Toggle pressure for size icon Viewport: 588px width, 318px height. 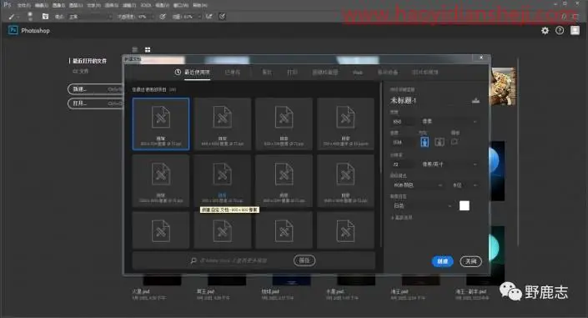223,17
